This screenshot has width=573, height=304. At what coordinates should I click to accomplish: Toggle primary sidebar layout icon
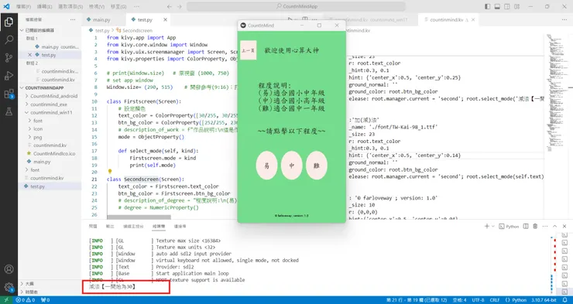point(488,6)
